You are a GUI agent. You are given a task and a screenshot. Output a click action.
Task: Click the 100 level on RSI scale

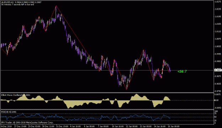coord(216,111)
